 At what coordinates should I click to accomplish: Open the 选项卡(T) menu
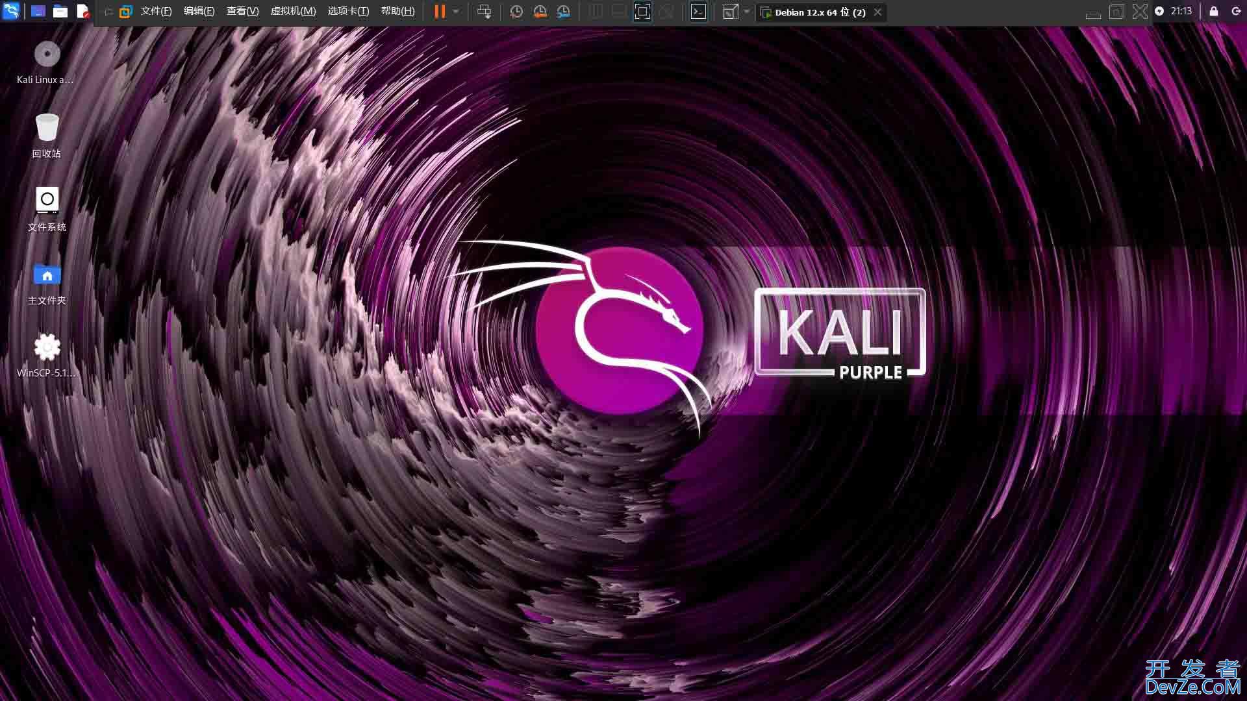click(348, 12)
